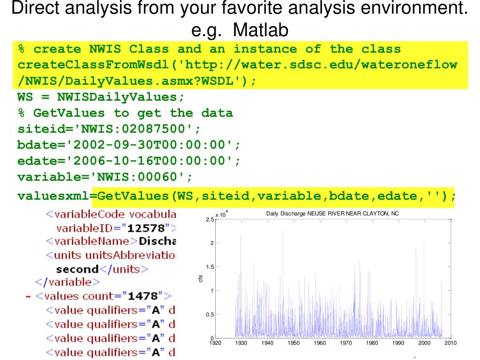
Task: Click the cfs y-axis label
Action: point(201,278)
